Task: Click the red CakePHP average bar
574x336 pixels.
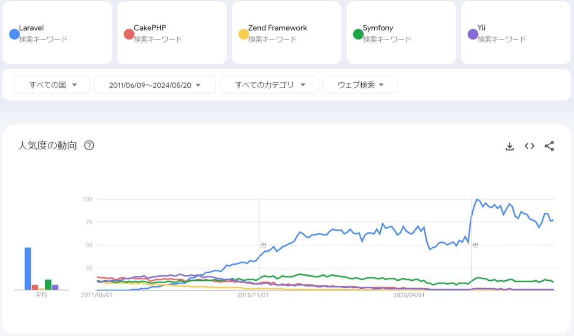Action: click(35, 287)
